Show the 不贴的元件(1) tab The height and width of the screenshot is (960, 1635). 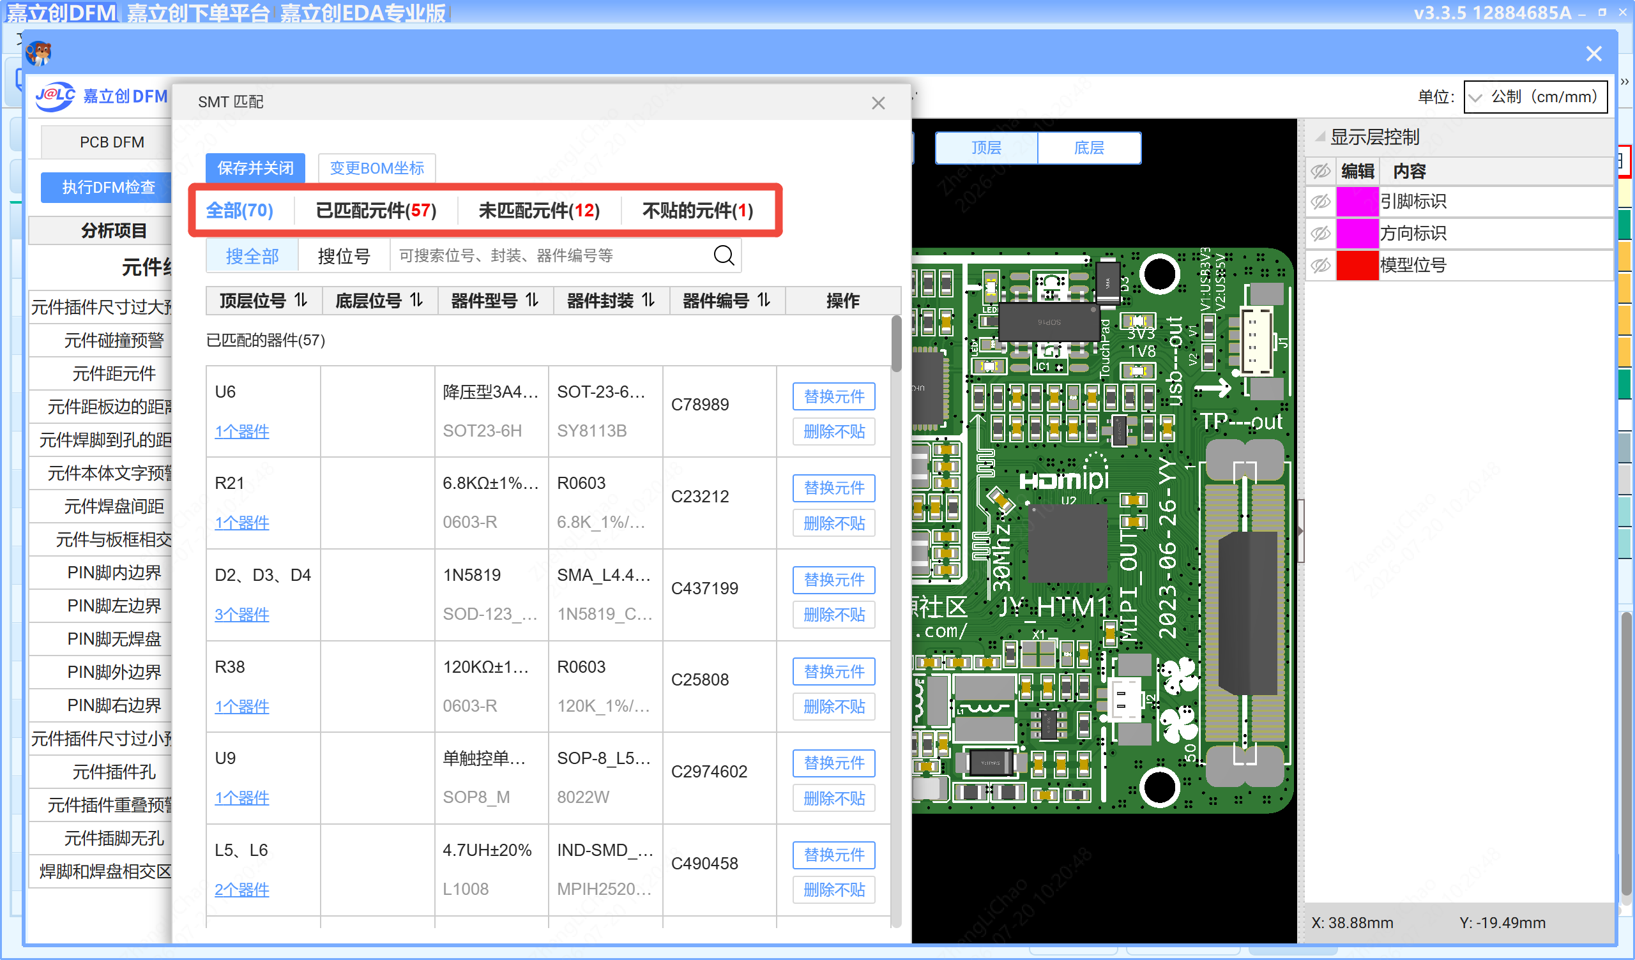tap(697, 211)
